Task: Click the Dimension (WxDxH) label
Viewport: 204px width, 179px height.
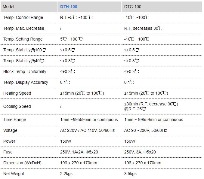Action: pyautogui.click(x=22, y=163)
